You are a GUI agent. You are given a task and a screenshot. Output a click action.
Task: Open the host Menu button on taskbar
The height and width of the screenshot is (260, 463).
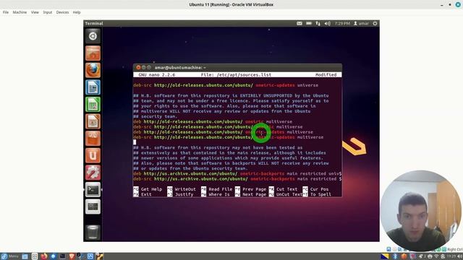pyautogui.click(x=9, y=256)
